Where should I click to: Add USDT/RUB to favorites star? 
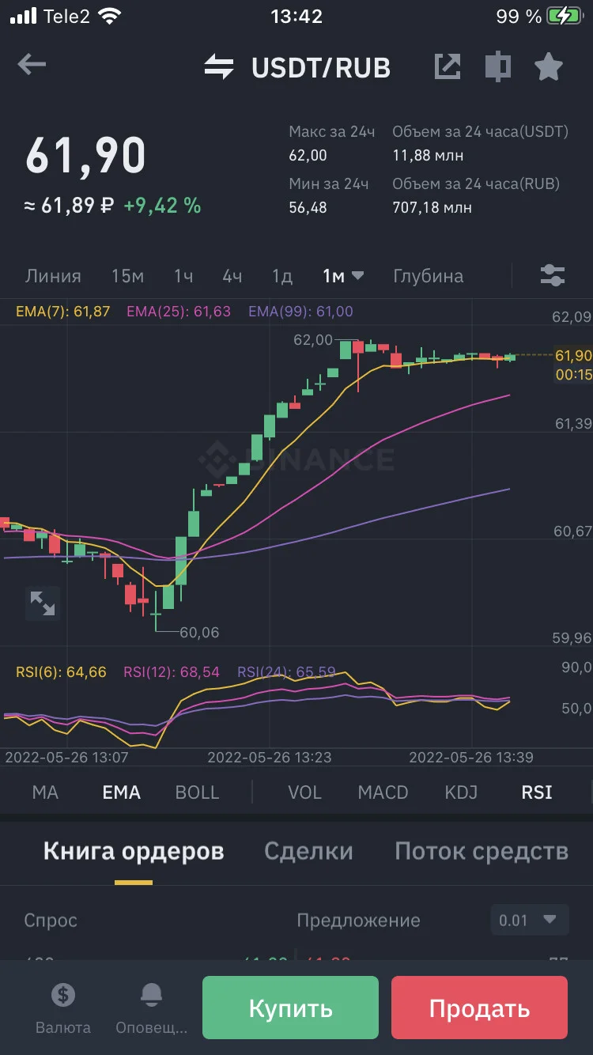coord(548,66)
